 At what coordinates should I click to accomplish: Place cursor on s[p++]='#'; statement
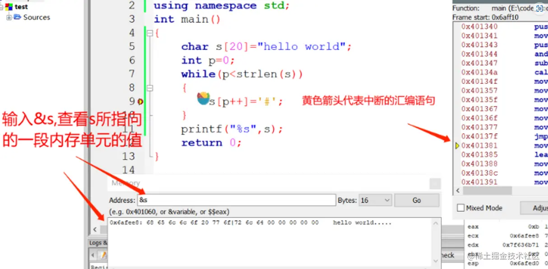(246, 102)
